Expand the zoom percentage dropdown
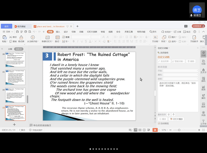The image size is (207, 153). [165, 130]
